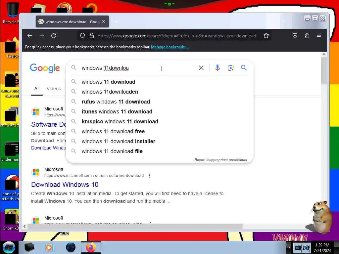Show hidden tray icons arrow

[289, 248]
